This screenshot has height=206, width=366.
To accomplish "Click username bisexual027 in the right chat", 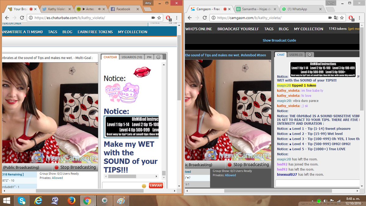I will click(287, 175).
